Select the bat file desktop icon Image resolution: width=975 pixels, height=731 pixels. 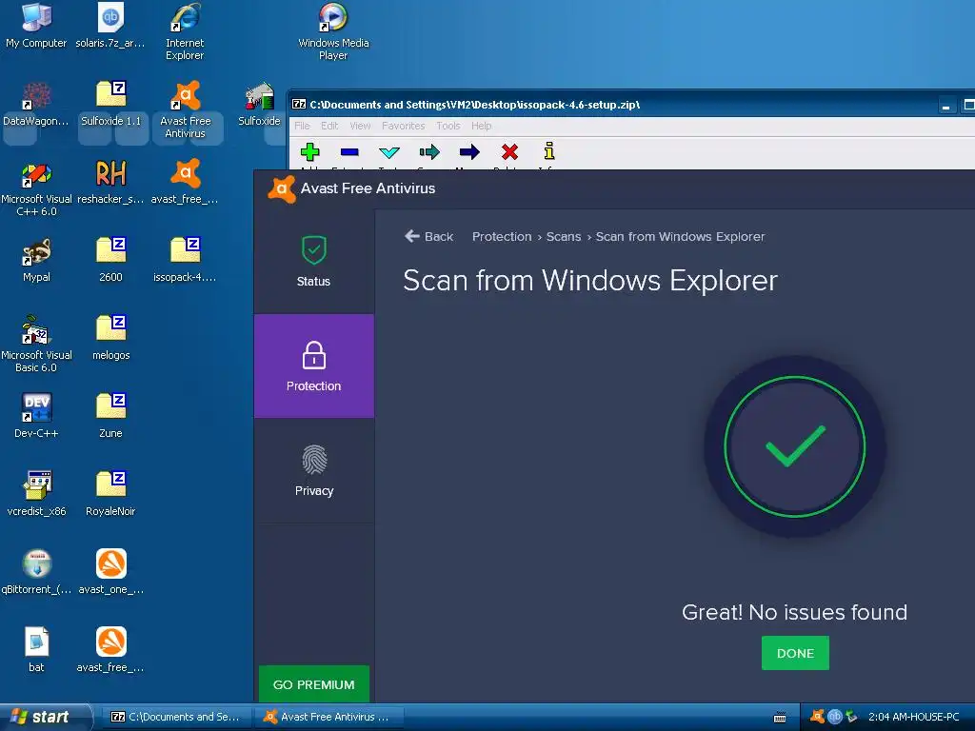[x=36, y=650]
